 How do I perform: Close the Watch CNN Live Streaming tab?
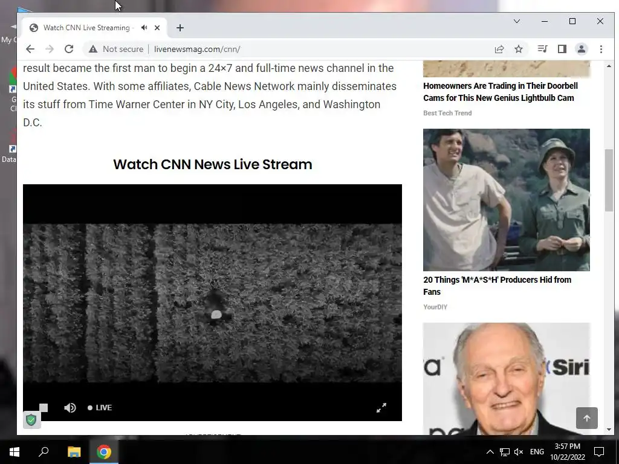click(157, 28)
